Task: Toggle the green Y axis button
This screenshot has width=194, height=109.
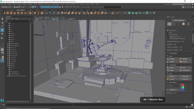Action: [x=183, y=88]
